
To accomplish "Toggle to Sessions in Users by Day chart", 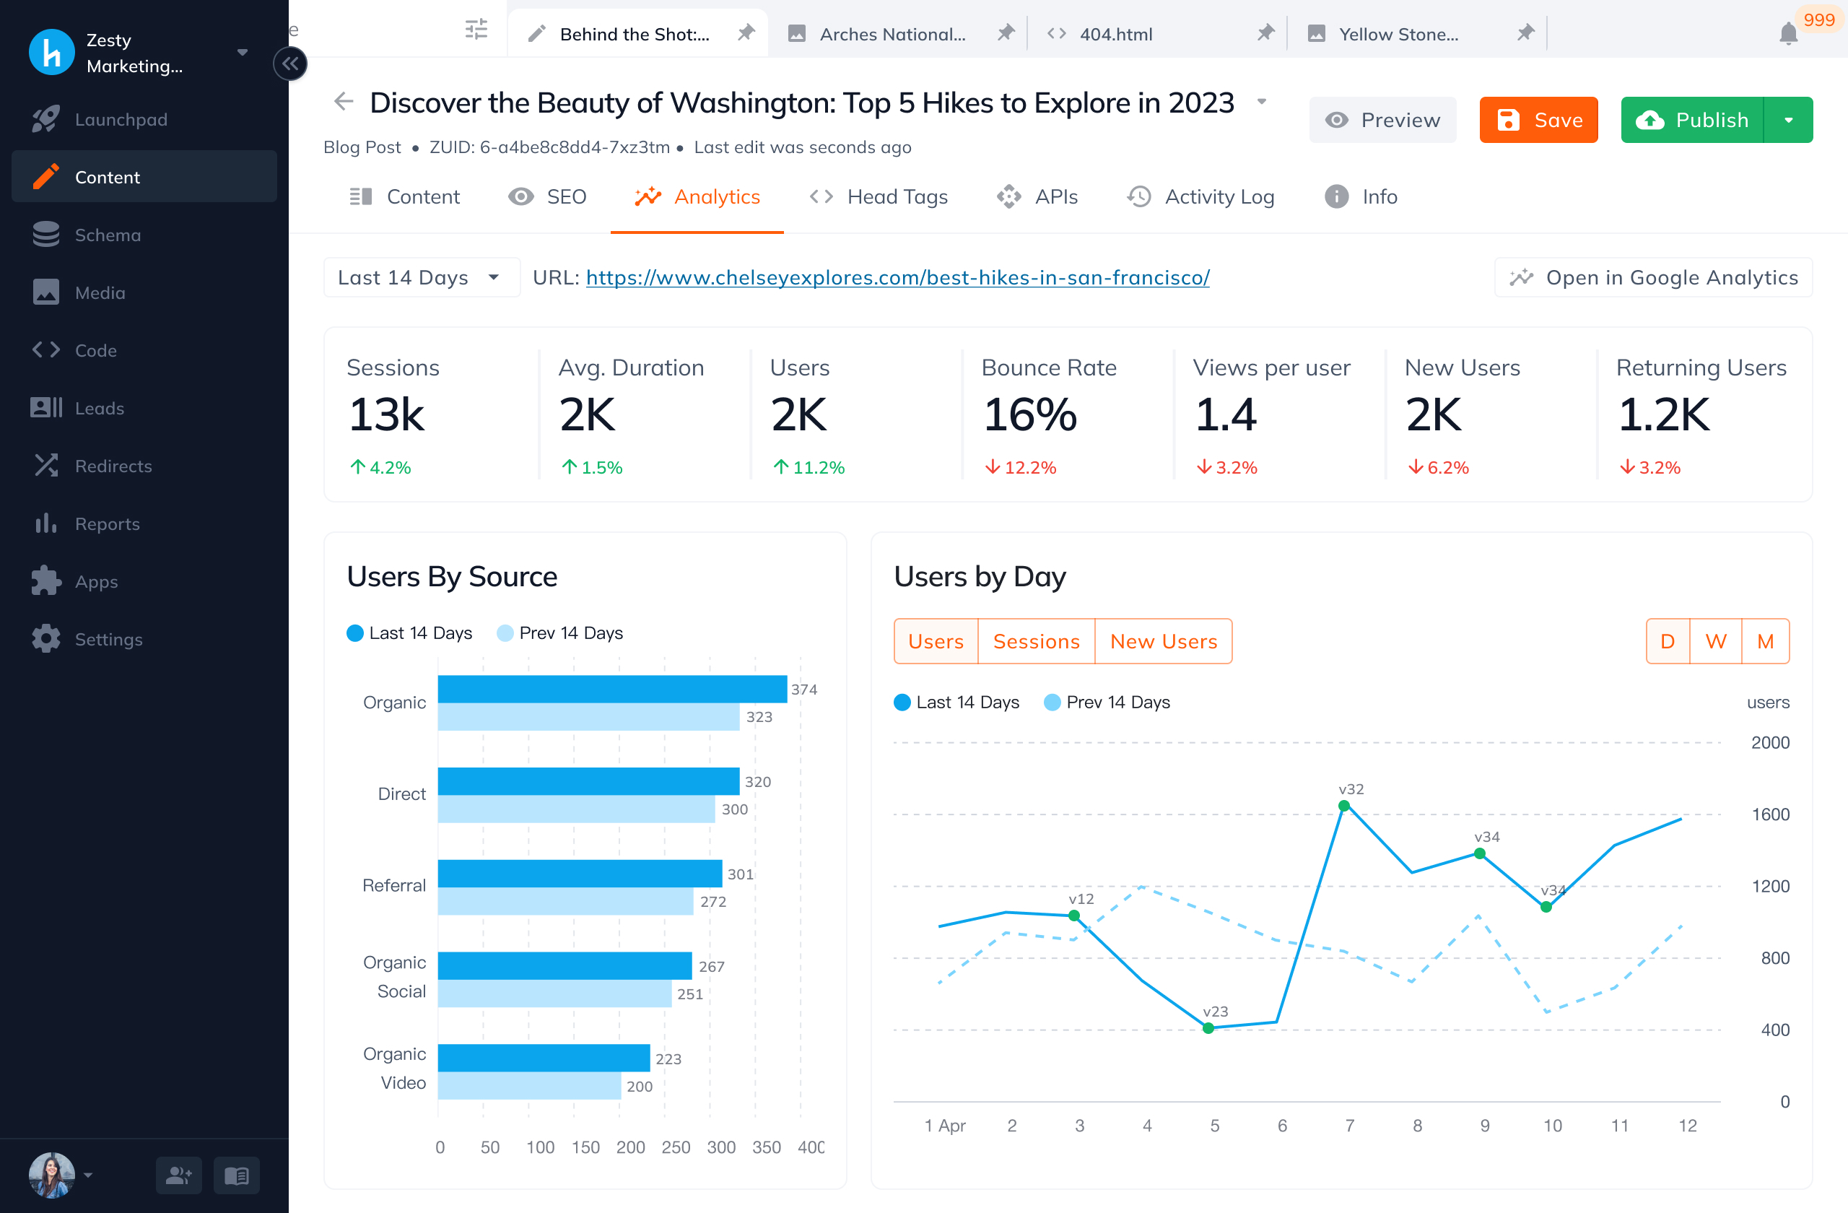I will point(1036,640).
